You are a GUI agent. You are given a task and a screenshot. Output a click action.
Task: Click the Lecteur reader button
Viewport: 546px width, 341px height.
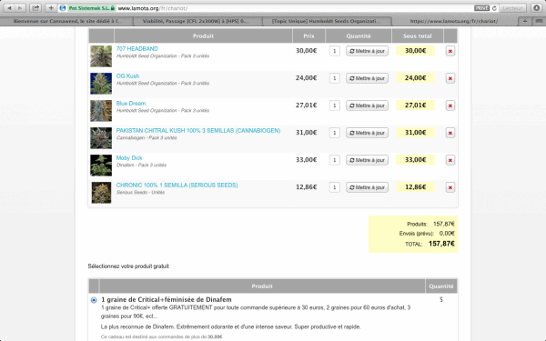point(512,8)
